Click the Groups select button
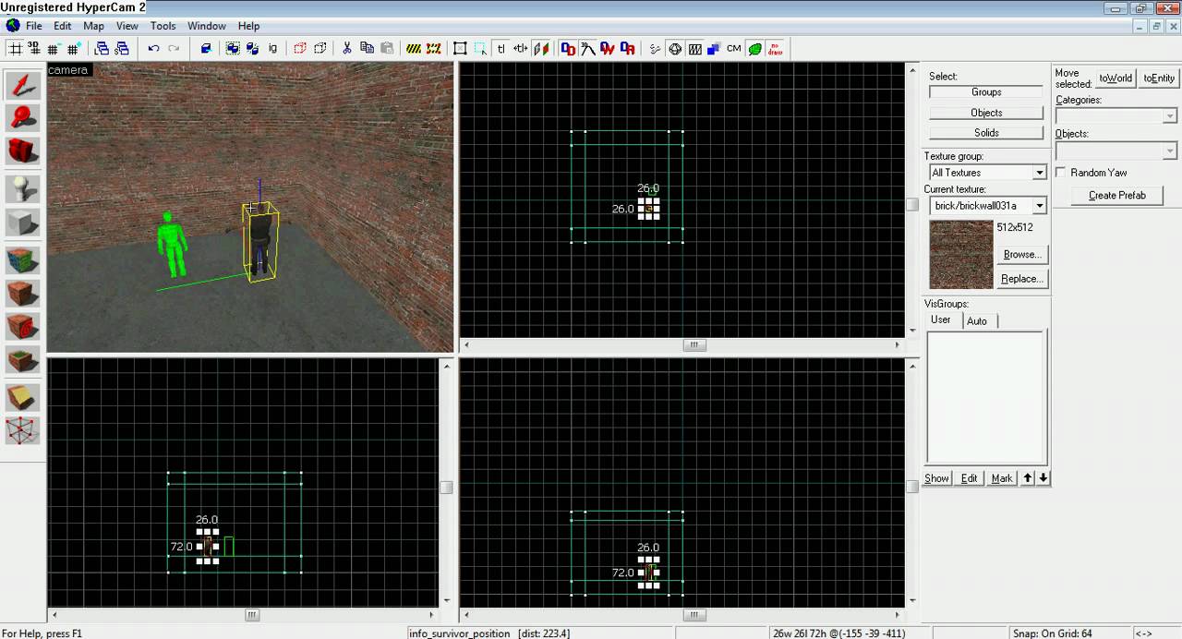 point(986,92)
